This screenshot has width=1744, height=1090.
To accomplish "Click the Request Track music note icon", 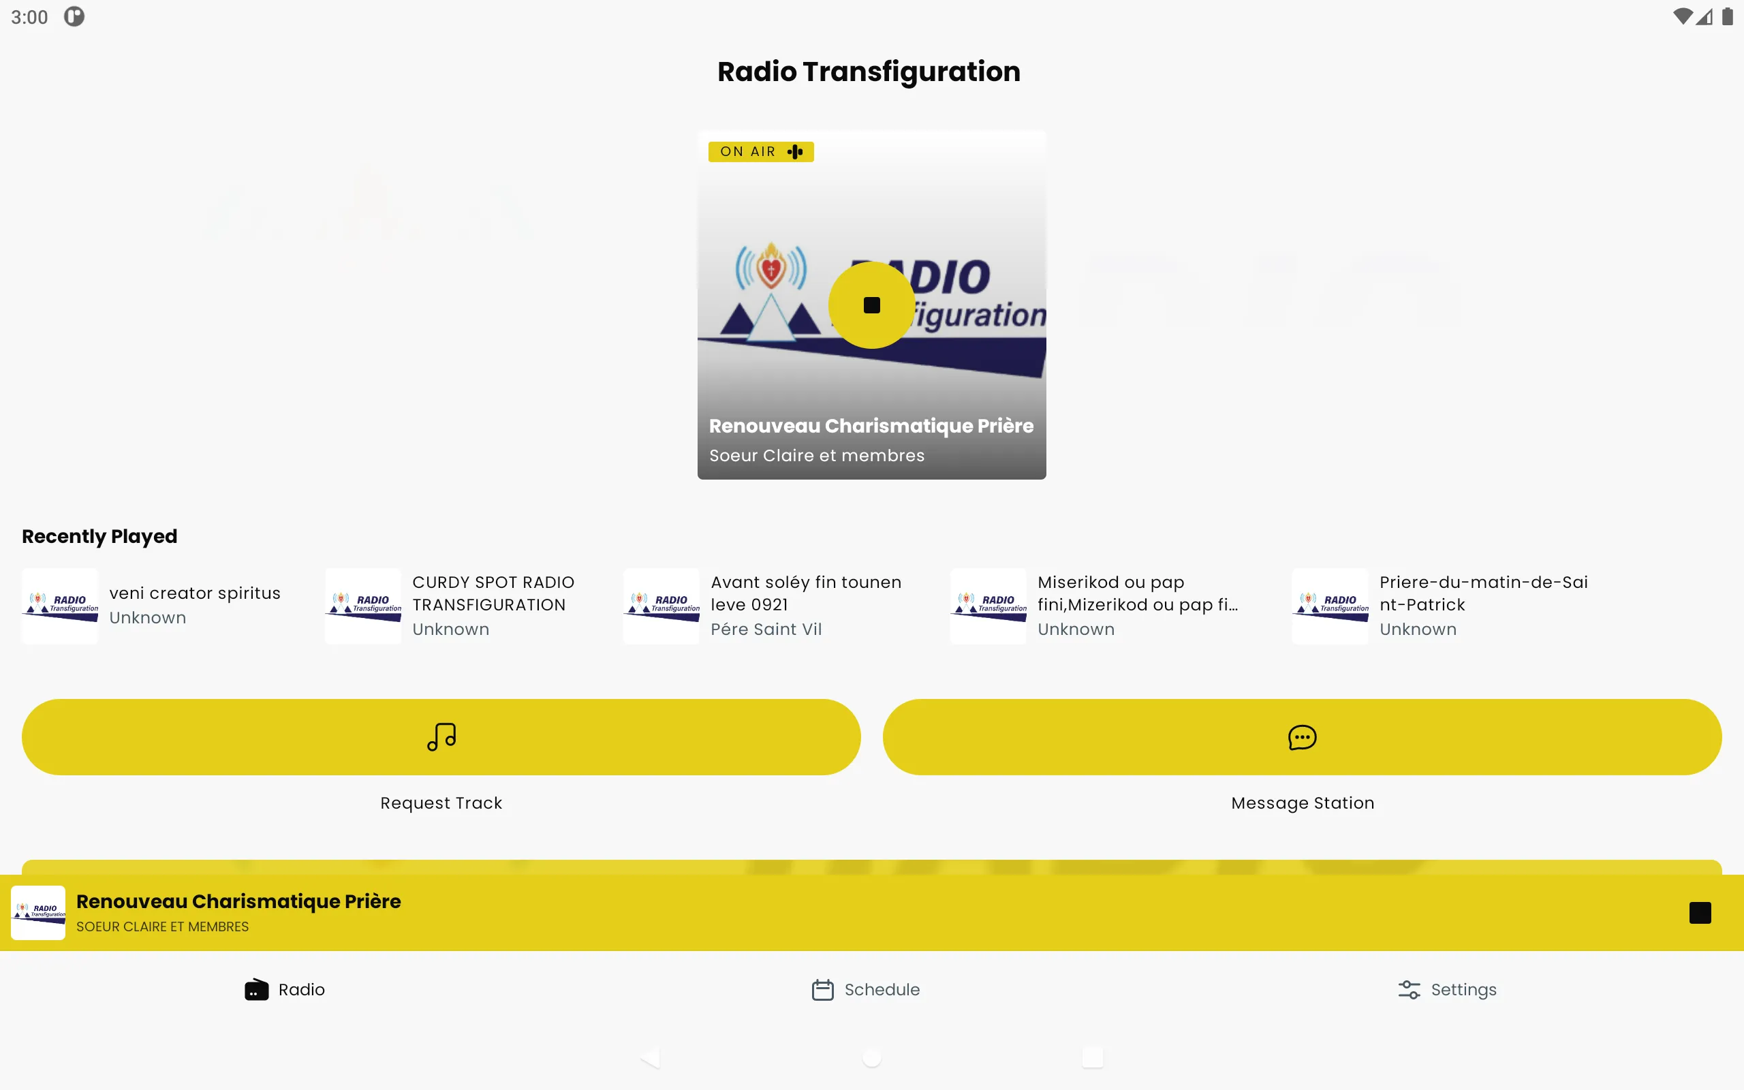I will click(x=441, y=737).
